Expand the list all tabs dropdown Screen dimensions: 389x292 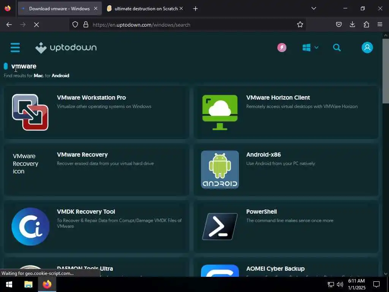(x=313, y=8)
